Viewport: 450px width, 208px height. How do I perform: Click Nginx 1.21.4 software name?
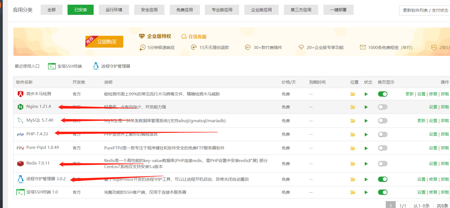coord(39,106)
